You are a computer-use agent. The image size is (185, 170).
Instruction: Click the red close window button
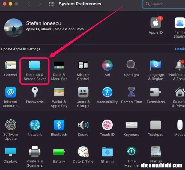(x=4, y=4)
